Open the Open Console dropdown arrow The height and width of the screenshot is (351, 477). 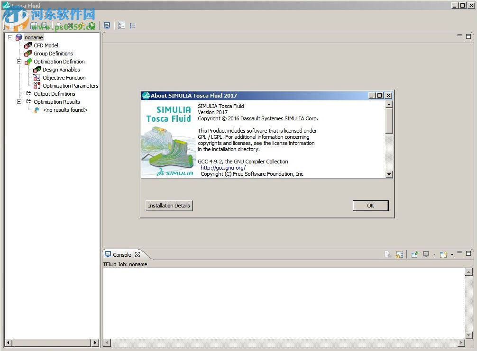tap(452, 255)
